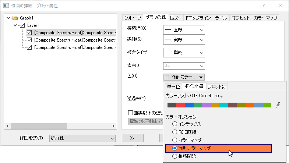Open the 接続線 dropdown showing 直線
This screenshot has height=163, width=289.
(184, 30)
